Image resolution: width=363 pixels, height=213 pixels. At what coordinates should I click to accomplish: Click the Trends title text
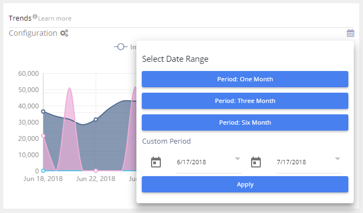[x=20, y=18]
